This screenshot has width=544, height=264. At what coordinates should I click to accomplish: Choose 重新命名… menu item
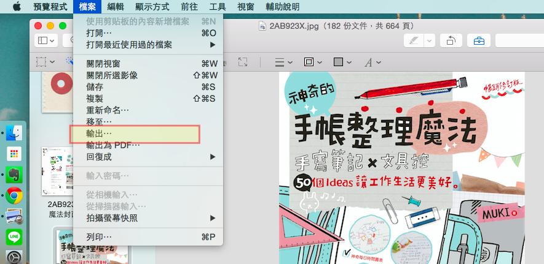click(x=148, y=111)
